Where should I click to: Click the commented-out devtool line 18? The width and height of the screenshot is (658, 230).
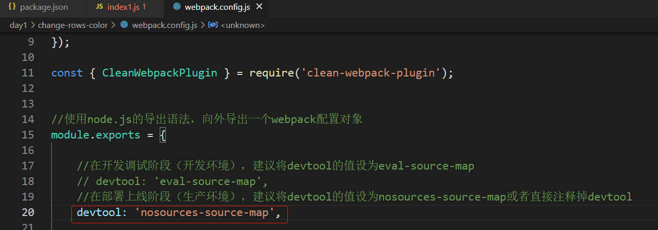(x=172, y=181)
